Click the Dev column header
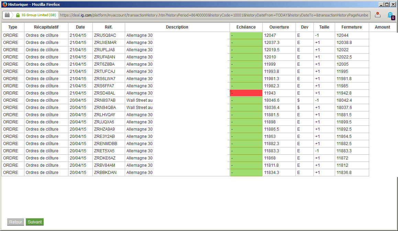The height and width of the screenshot is (231, 398). (305, 27)
